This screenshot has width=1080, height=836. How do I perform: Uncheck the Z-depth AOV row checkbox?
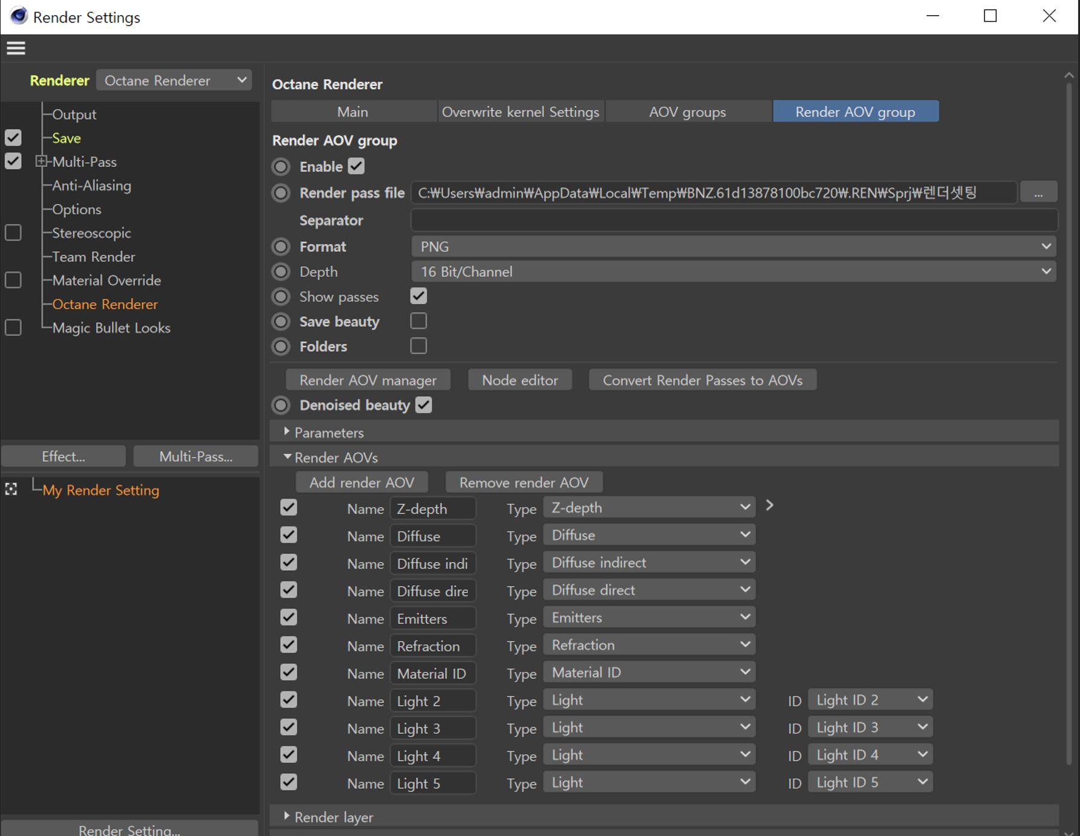289,508
